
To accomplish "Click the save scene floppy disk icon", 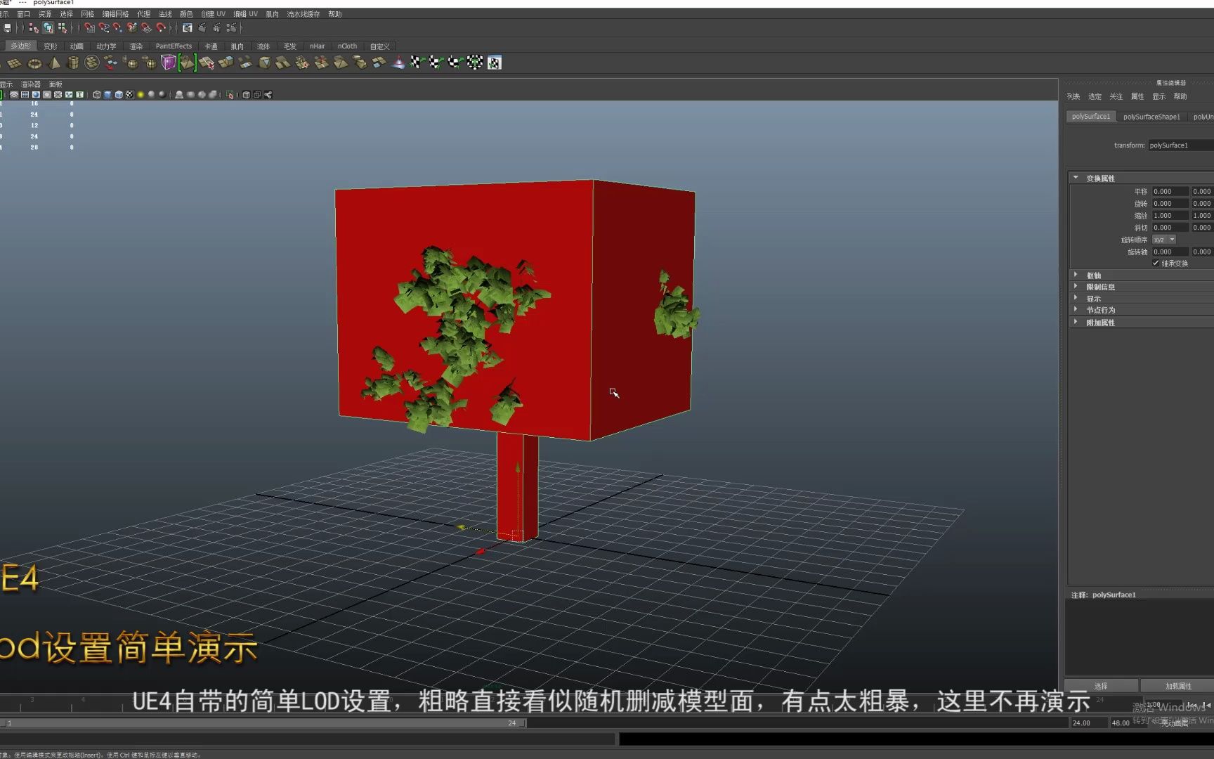I will (x=8, y=28).
